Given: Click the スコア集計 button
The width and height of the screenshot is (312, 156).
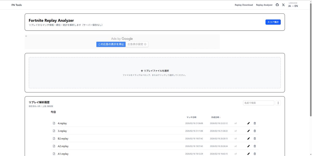Looking at the screenshot, I should [273, 22].
